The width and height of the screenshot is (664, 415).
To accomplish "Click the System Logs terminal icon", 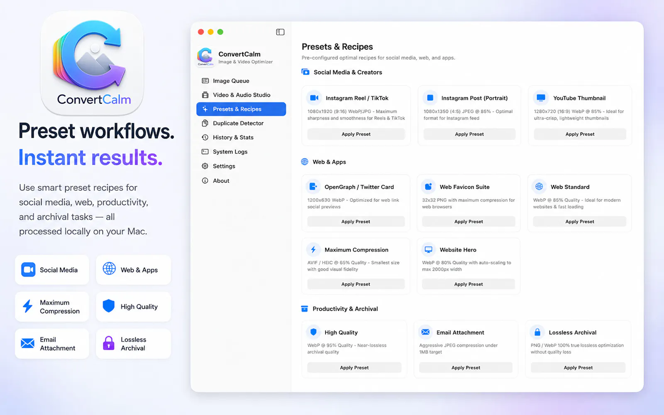I will pyautogui.click(x=205, y=152).
